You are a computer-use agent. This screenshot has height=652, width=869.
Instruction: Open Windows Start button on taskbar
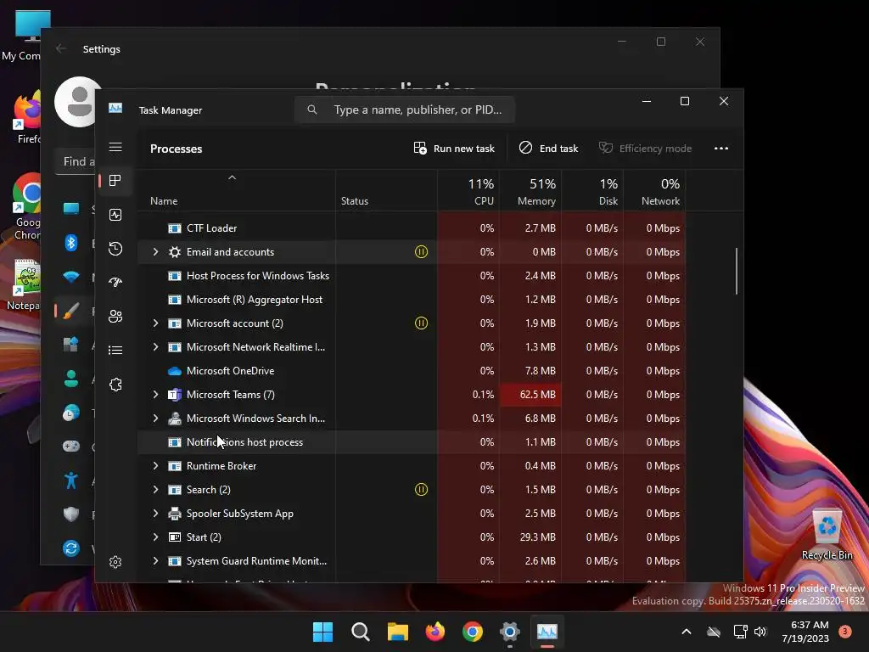click(322, 632)
